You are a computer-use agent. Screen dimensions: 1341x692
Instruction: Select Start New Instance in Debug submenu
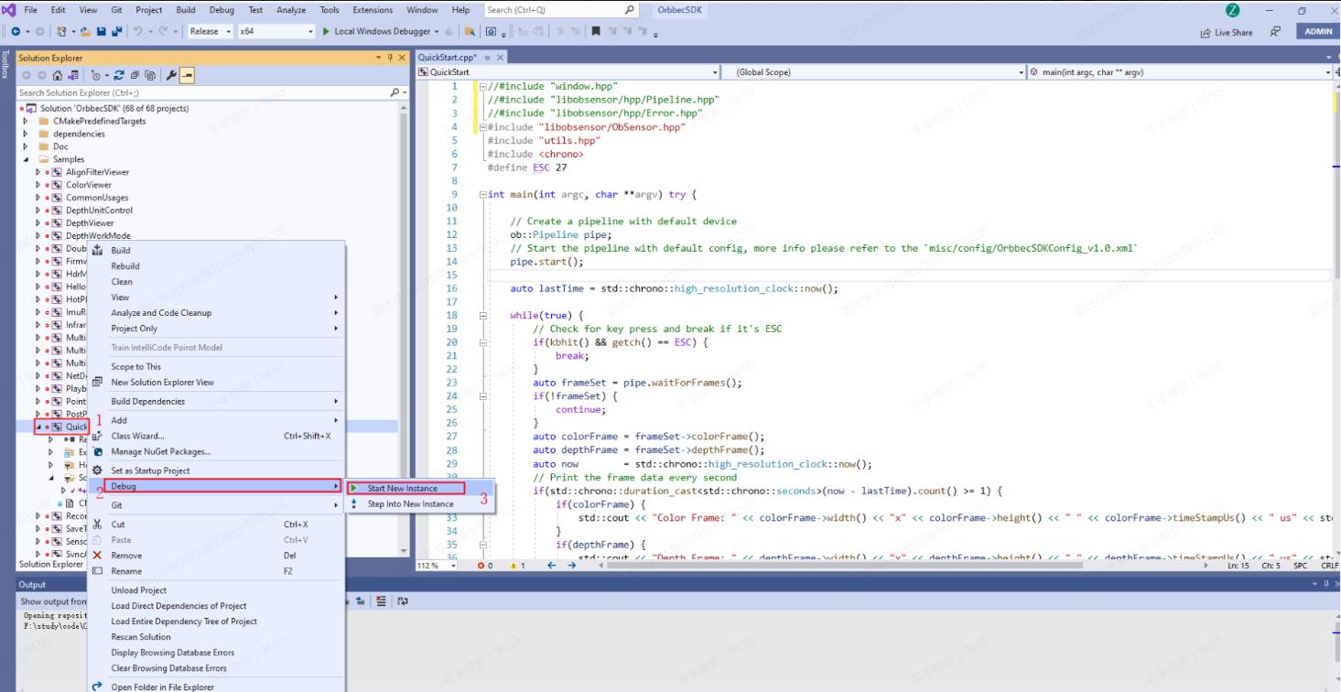(x=402, y=488)
